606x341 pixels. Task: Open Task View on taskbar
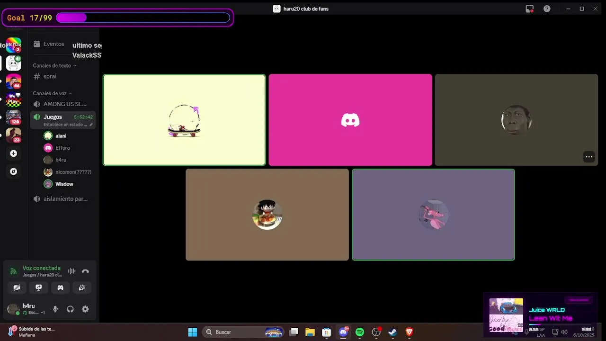pos(294,332)
